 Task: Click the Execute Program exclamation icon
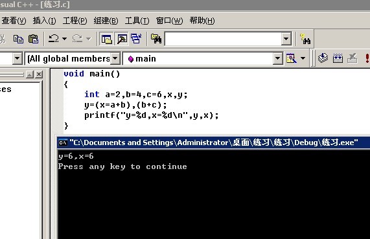367,58
